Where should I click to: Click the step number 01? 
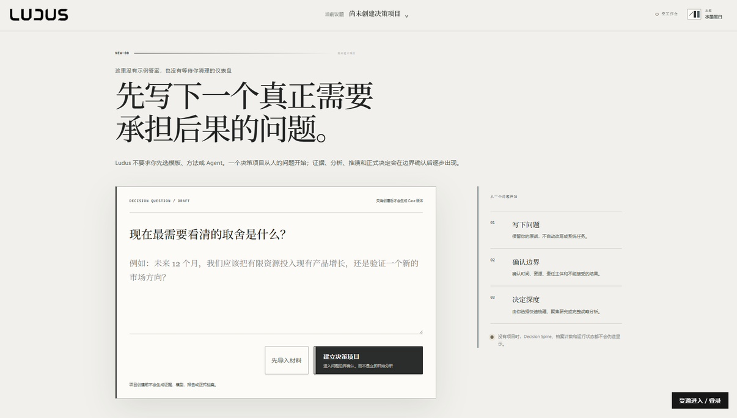[493, 222]
